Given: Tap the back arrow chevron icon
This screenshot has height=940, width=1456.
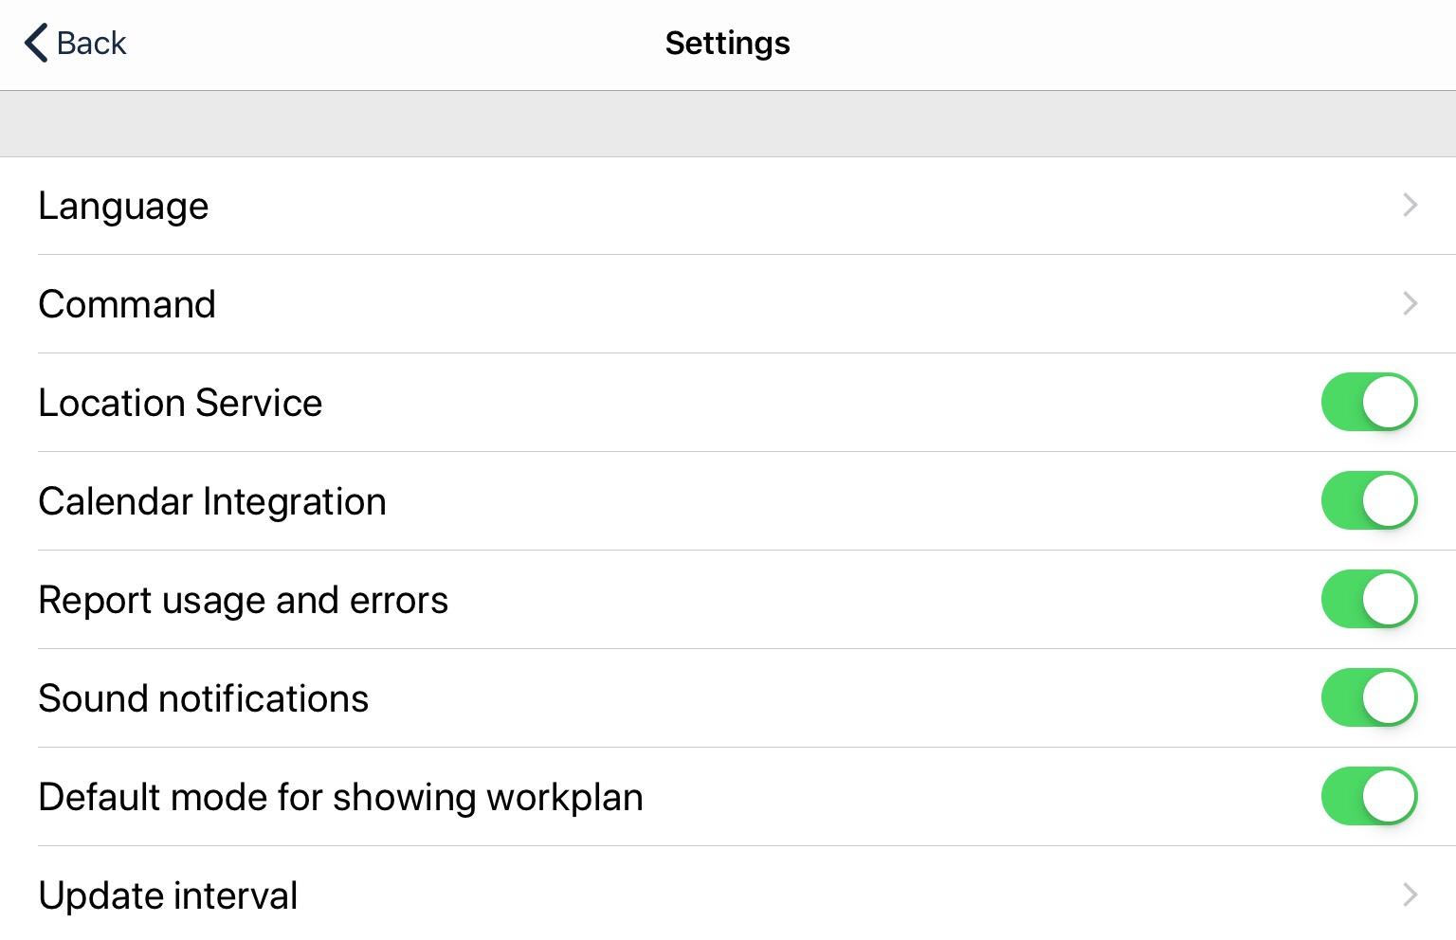Looking at the screenshot, I should 35,44.
